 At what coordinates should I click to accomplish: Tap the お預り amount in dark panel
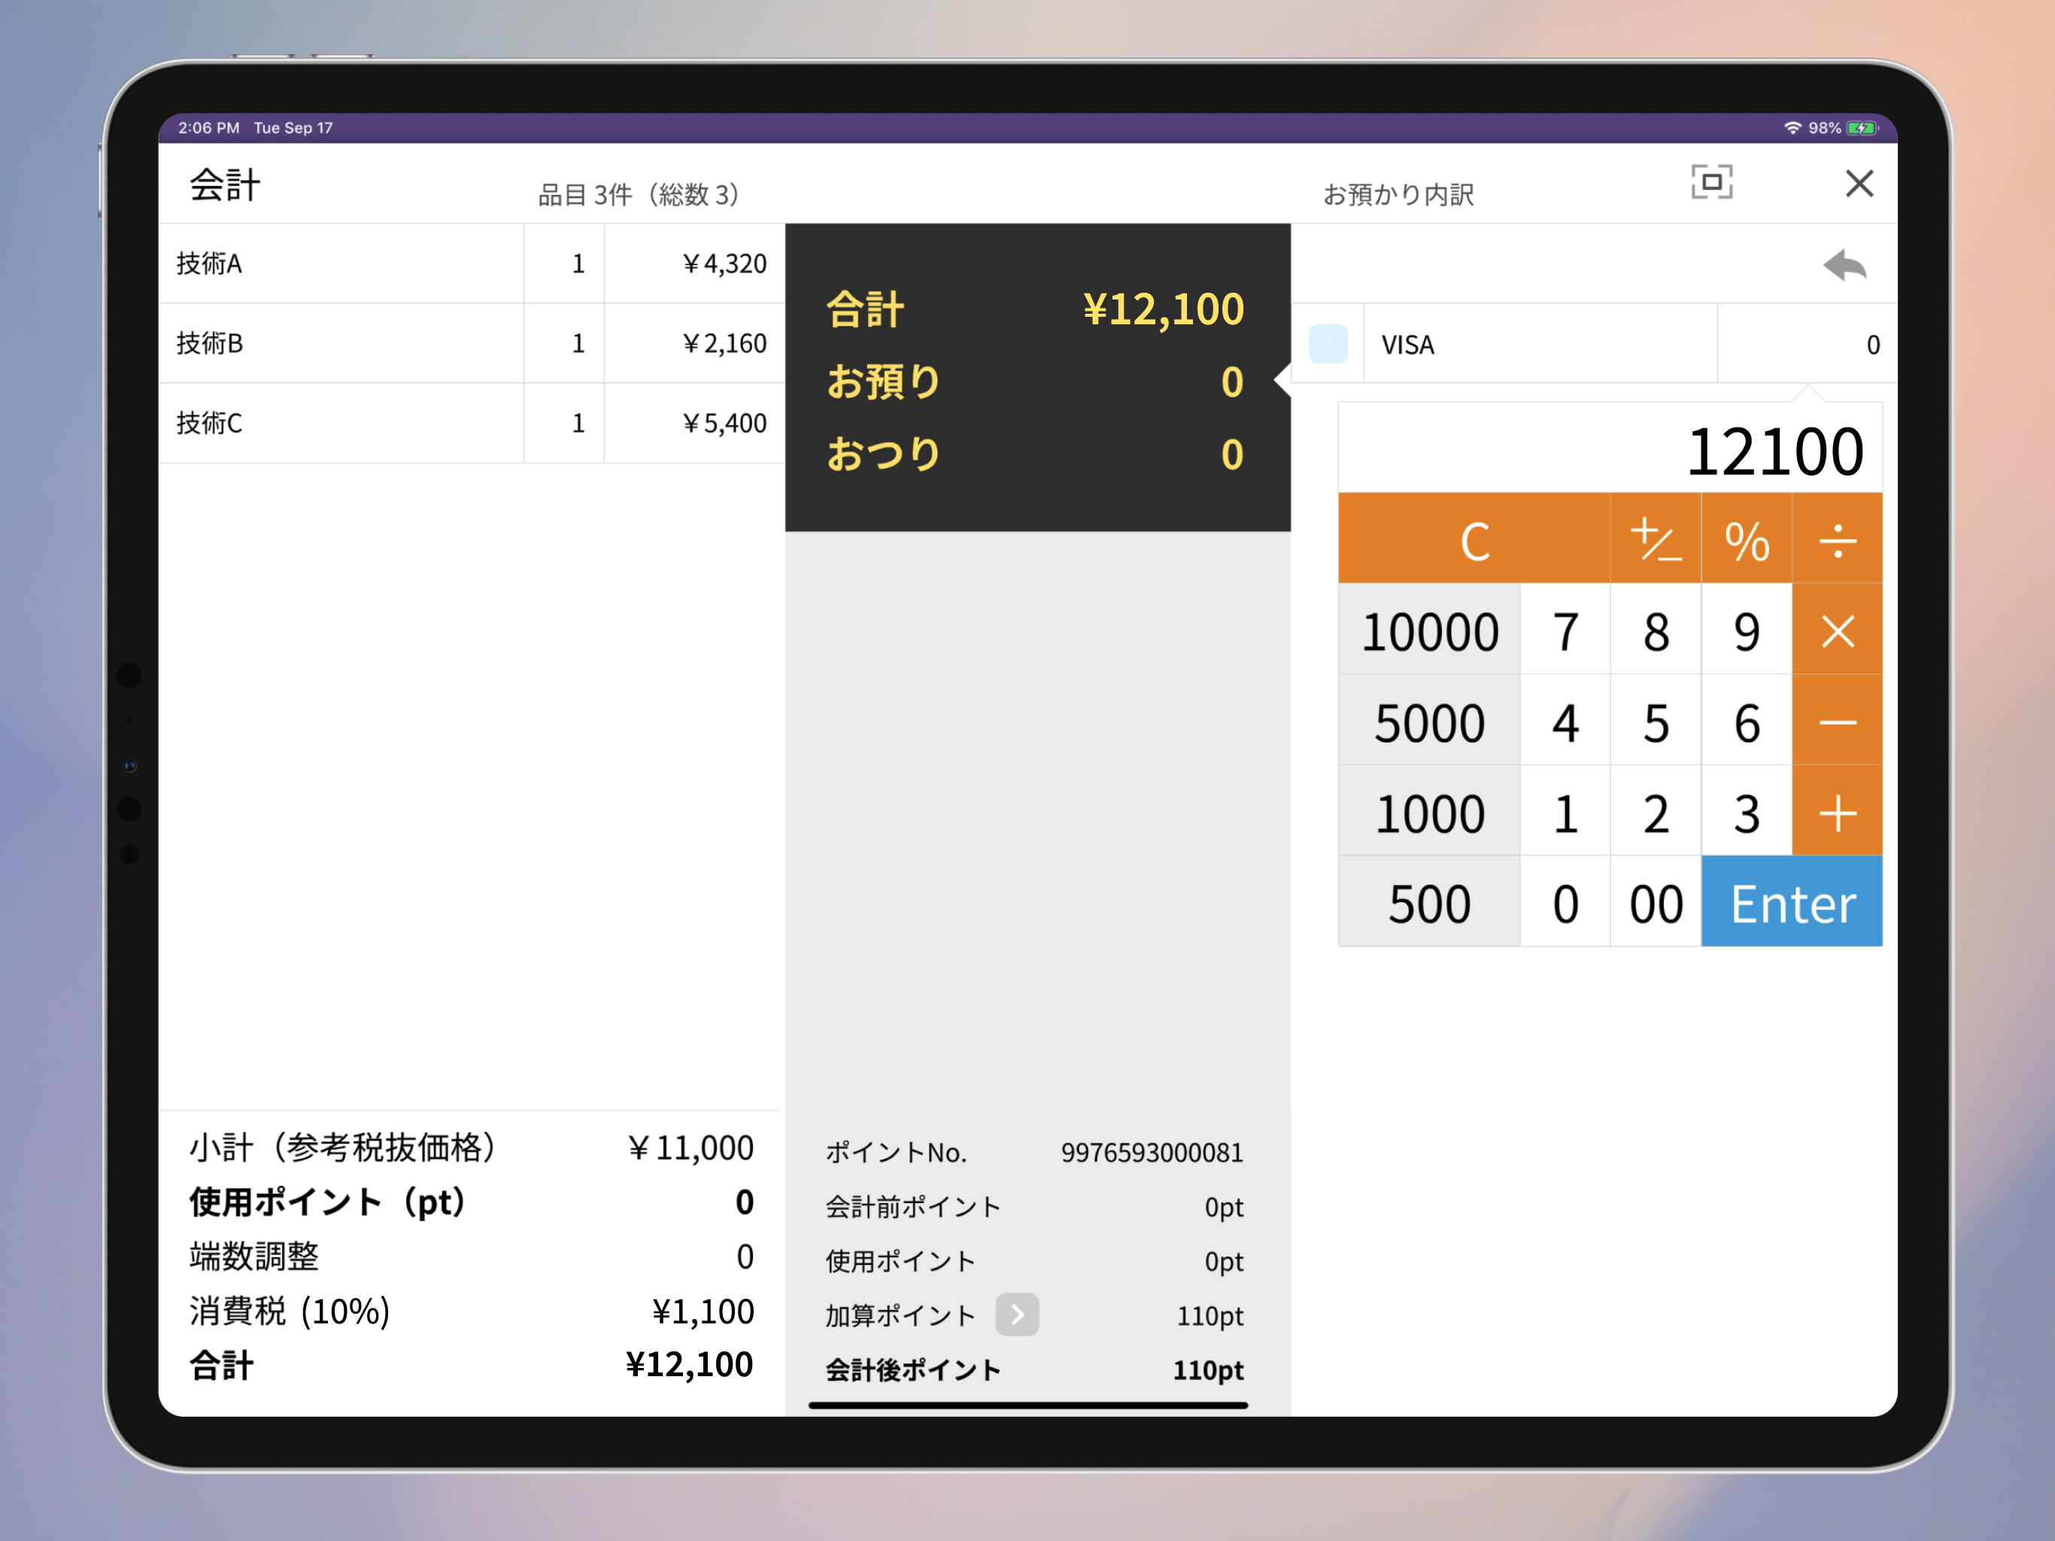1232,382
